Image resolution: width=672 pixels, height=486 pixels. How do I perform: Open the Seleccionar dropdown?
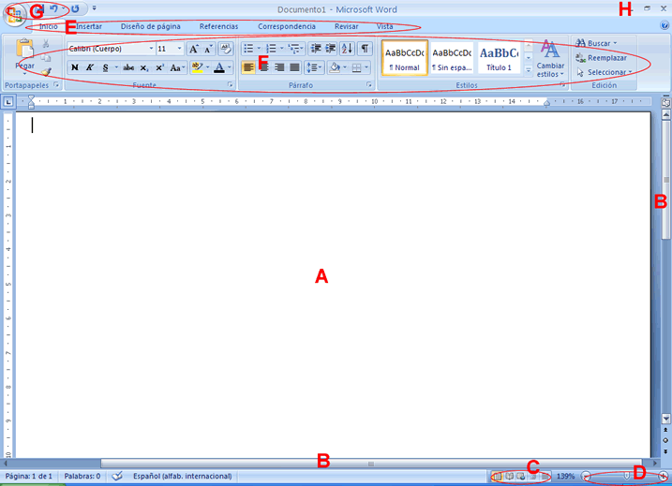pyautogui.click(x=605, y=72)
